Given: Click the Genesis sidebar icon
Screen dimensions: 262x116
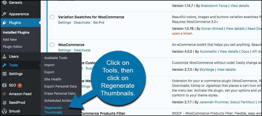Looking at the screenshot, I should coord(4,2).
